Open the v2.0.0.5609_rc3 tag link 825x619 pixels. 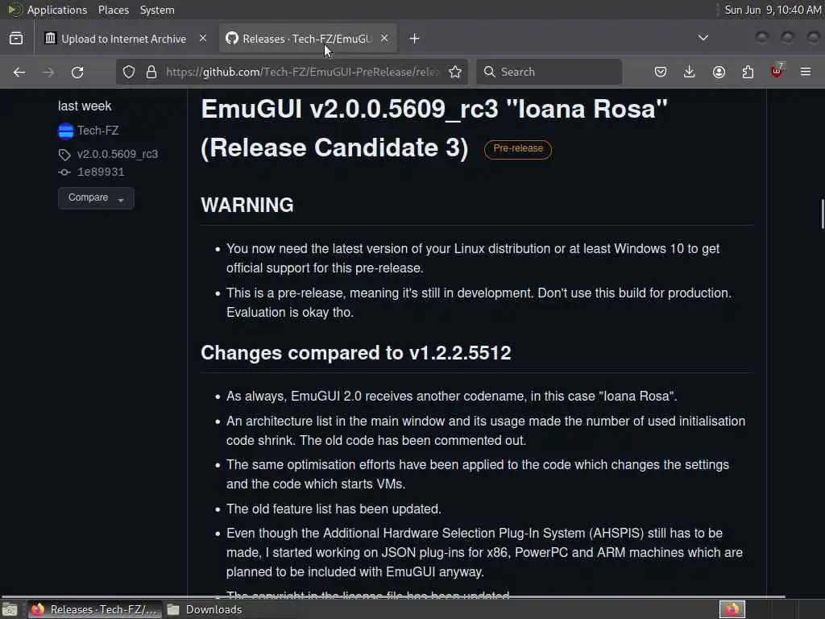(x=118, y=154)
